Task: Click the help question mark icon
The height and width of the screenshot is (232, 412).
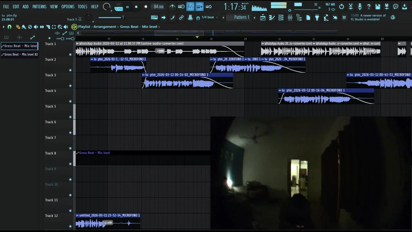Action: 369,6
